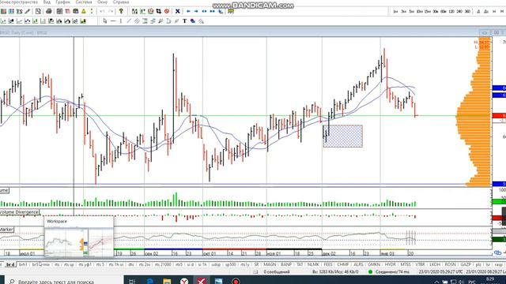
Task: Open the Справка menu
Action: [121, 2]
